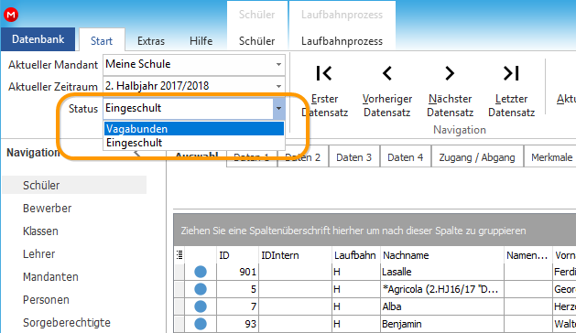Go to the next record (Nächster Datensatz)
This screenshot has width=576, height=333.
point(450,90)
